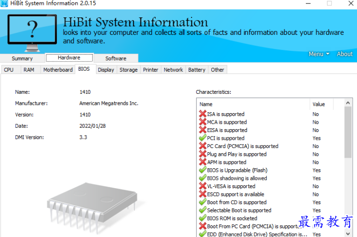Click green check icon beside EDD Specification
Viewport: 357px width, 237px height.
(x=203, y=234)
